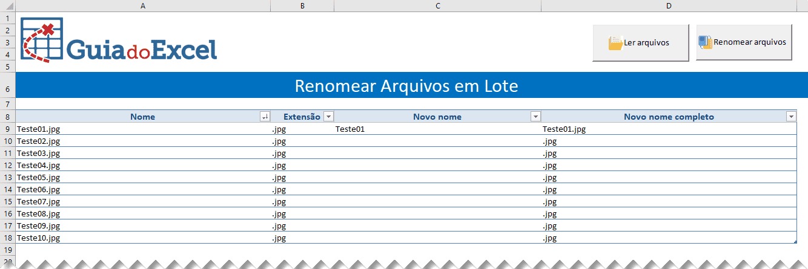Click the Extensão column header label
The image size is (808, 269).
pyautogui.click(x=302, y=117)
